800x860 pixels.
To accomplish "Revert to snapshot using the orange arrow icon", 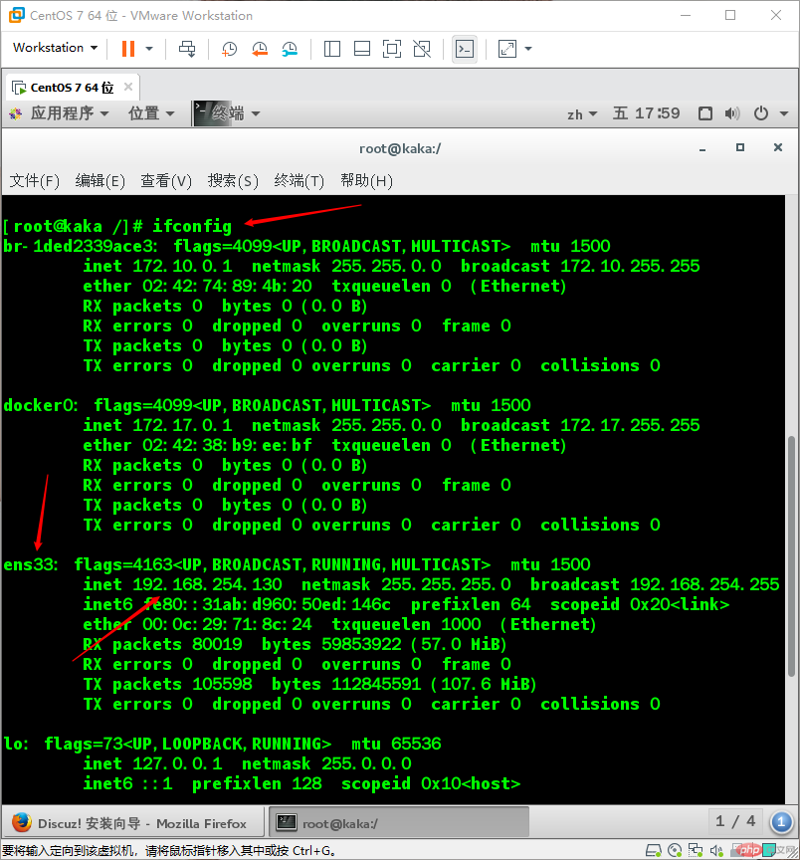I will click(260, 48).
